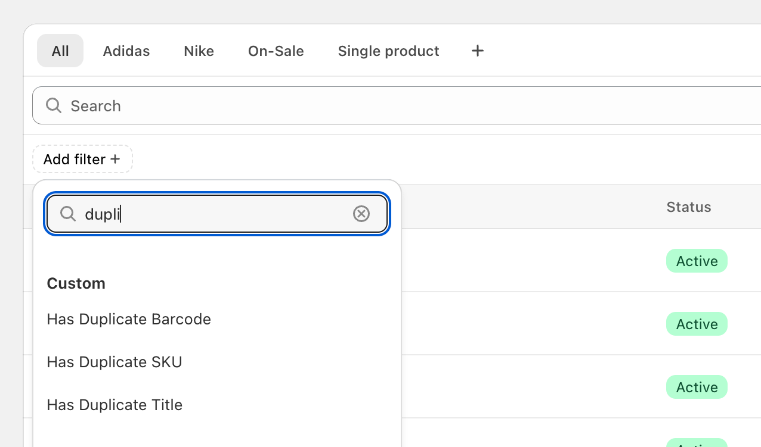The image size is (761, 447).
Task: Open the Adidas view tab
Action: click(126, 51)
